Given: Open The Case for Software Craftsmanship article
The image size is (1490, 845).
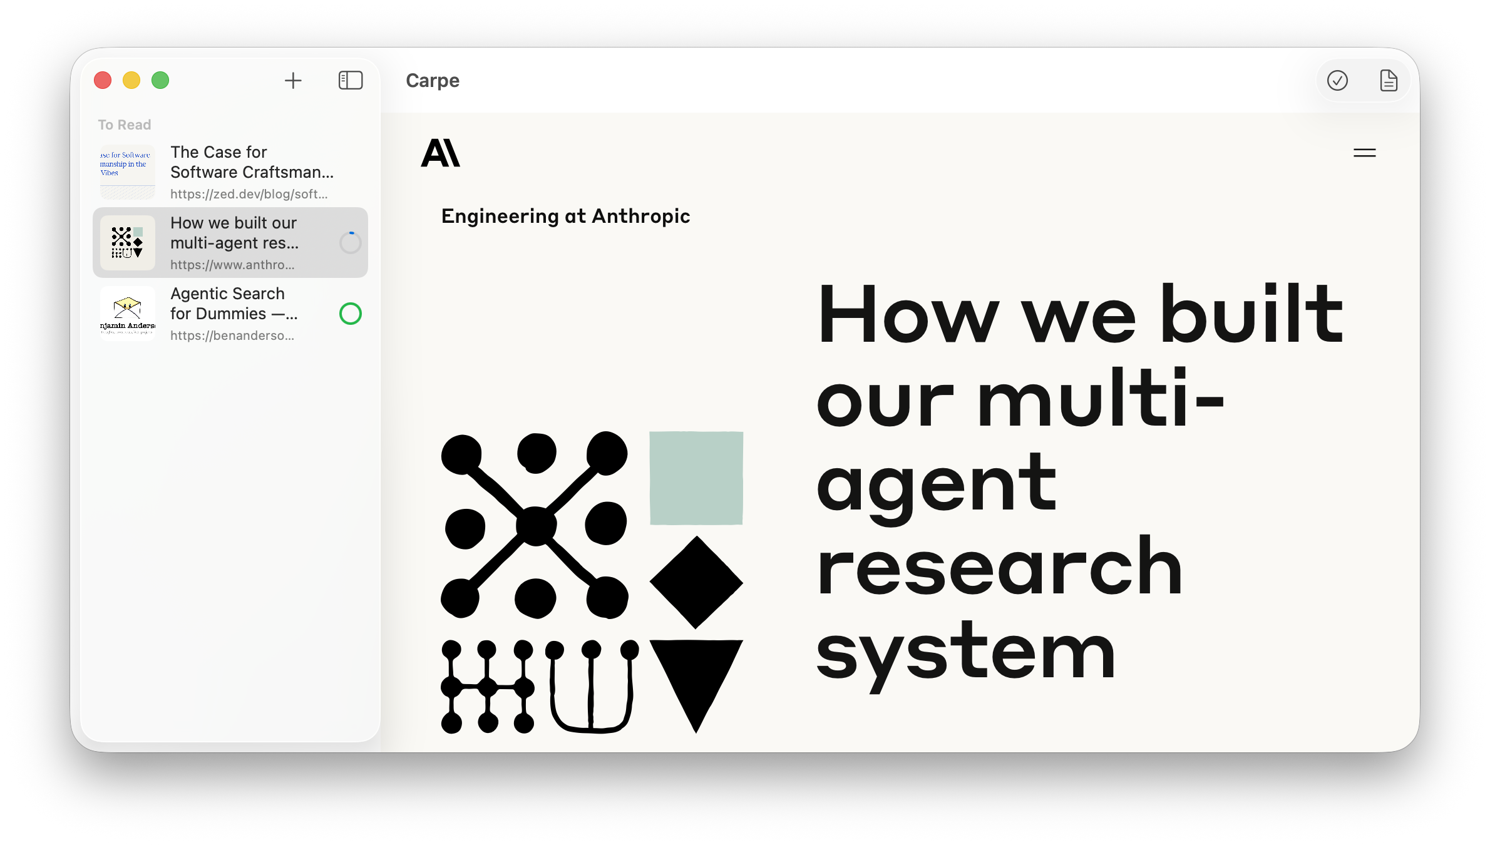Looking at the screenshot, I should click(x=230, y=172).
